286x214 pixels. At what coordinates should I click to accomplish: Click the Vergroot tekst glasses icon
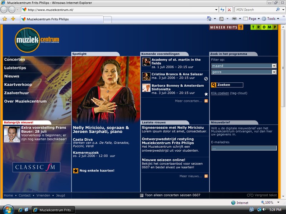[x=250, y=195]
